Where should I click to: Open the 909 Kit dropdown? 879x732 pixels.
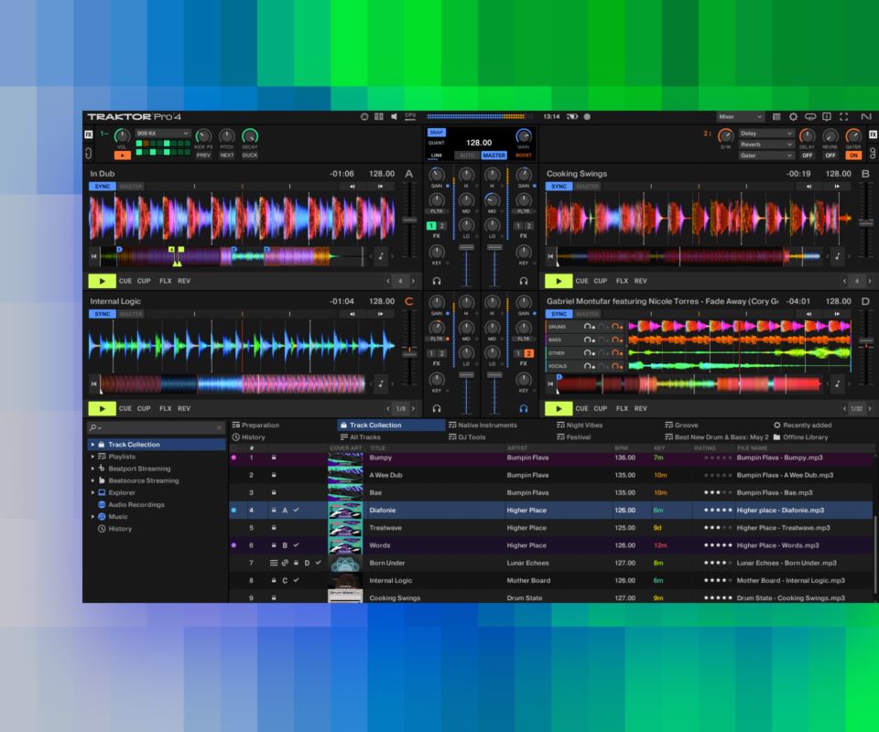(162, 134)
